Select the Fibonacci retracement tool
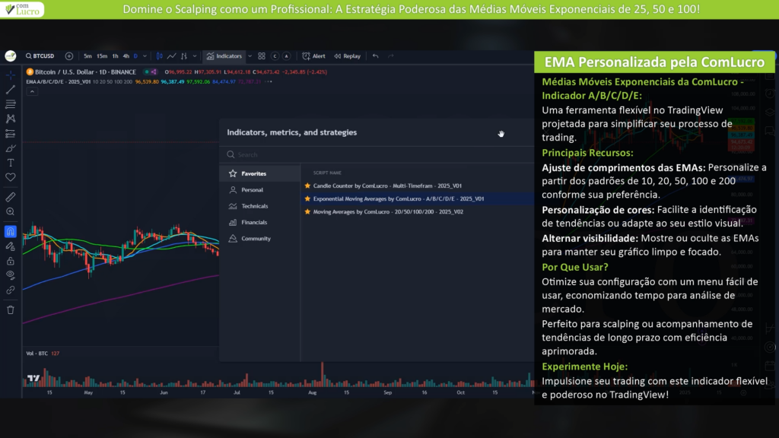This screenshot has width=779, height=438. pyautogui.click(x=11, y=104)
